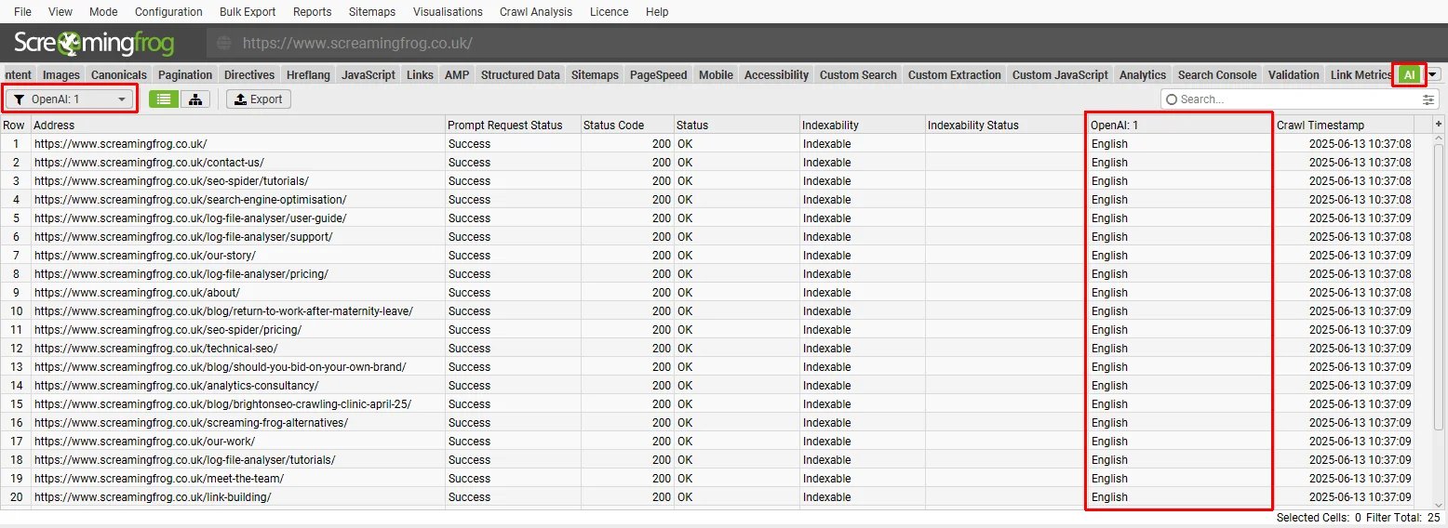Switch to the Link Metrics tab
1448x528 pixels.
coord(1360,75)
